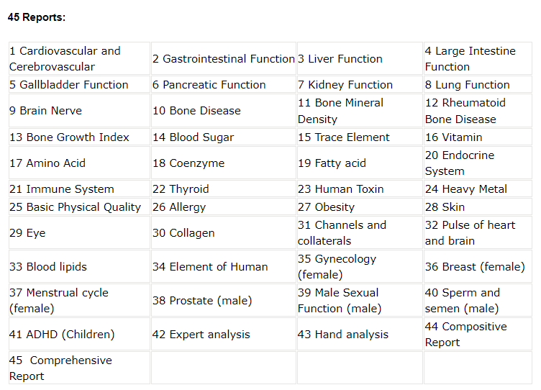541x390 pixels.
Task: Click the '22 Thyroid' cell
Action: pos(224,189)
